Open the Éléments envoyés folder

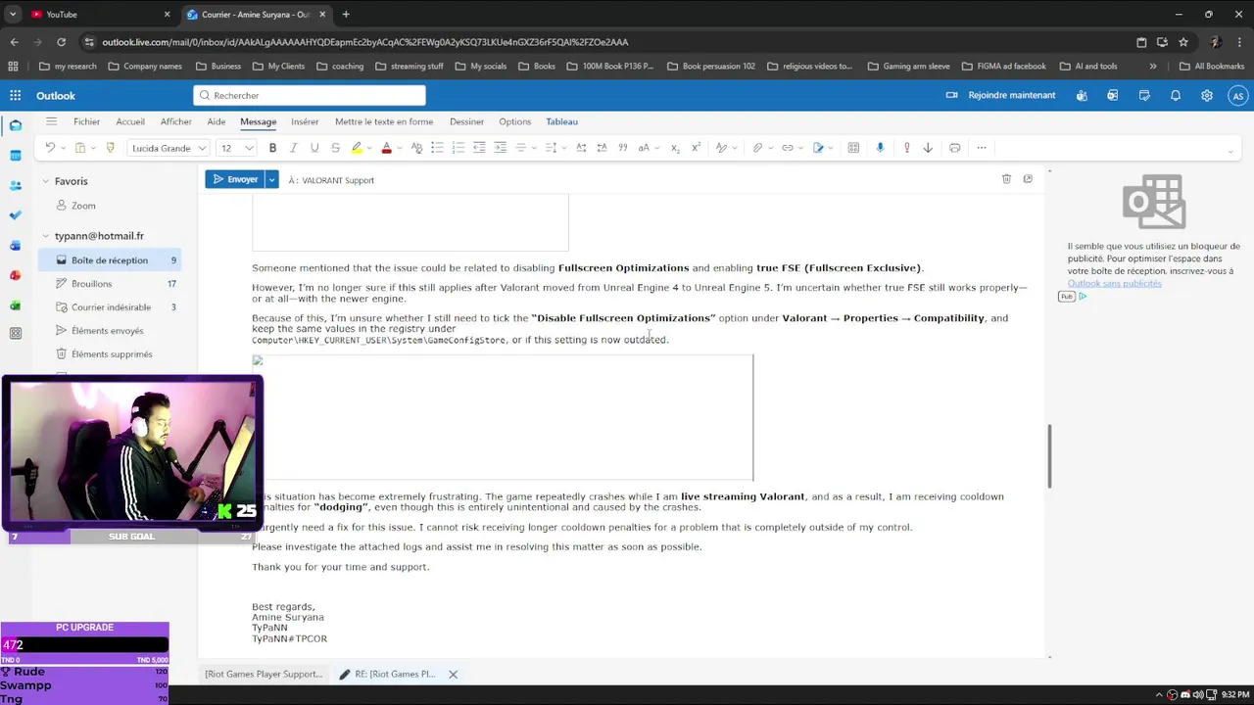[x=110, y=331]
